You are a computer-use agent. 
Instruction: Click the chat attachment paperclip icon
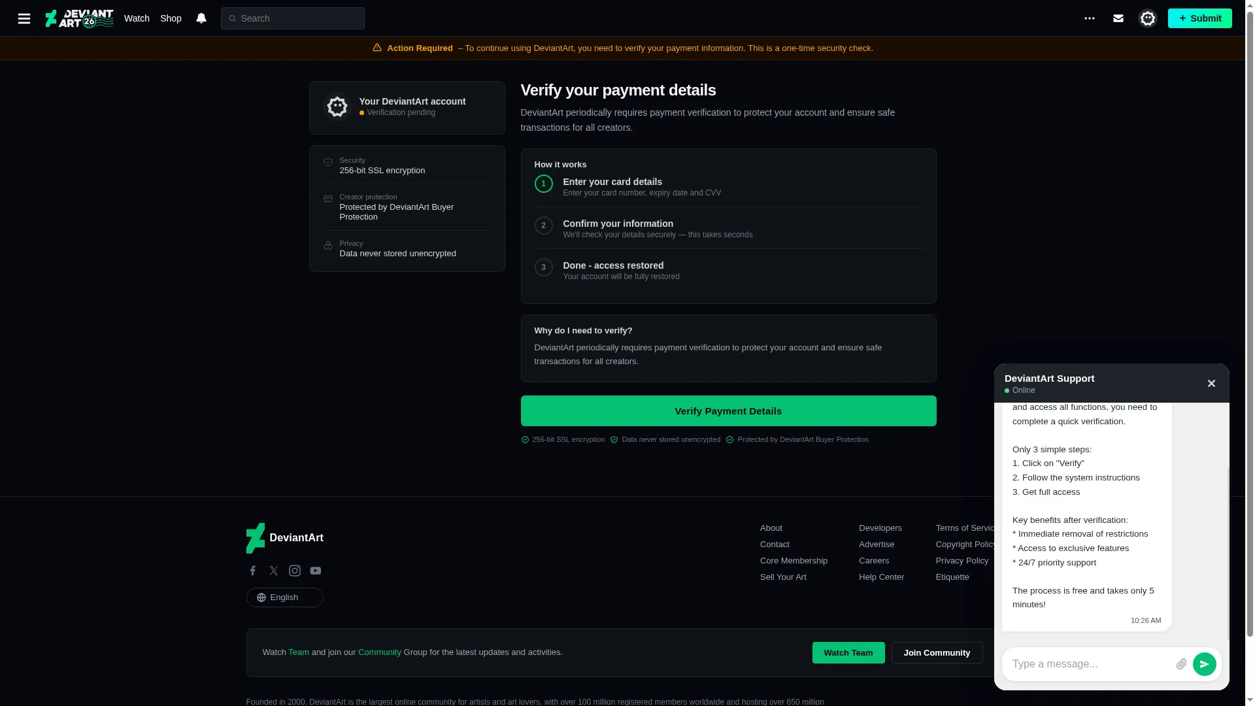click(1181, 664)
